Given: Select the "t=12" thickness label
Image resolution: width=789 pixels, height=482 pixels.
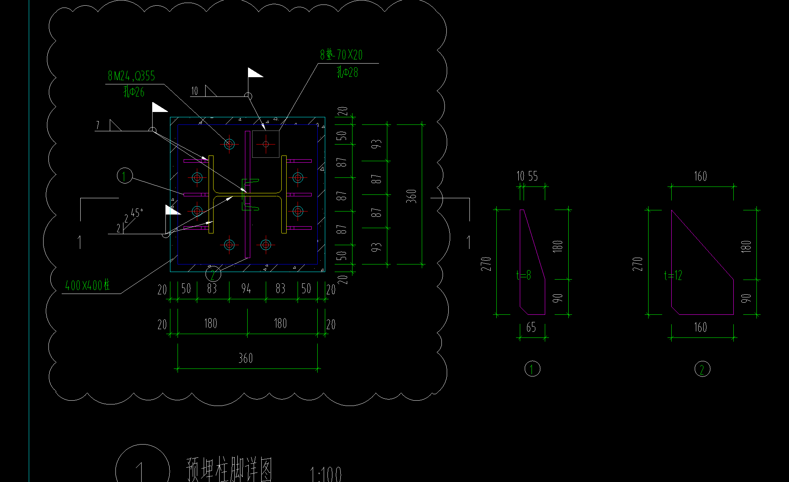Looking at the screenshot, I should point(673,275).
